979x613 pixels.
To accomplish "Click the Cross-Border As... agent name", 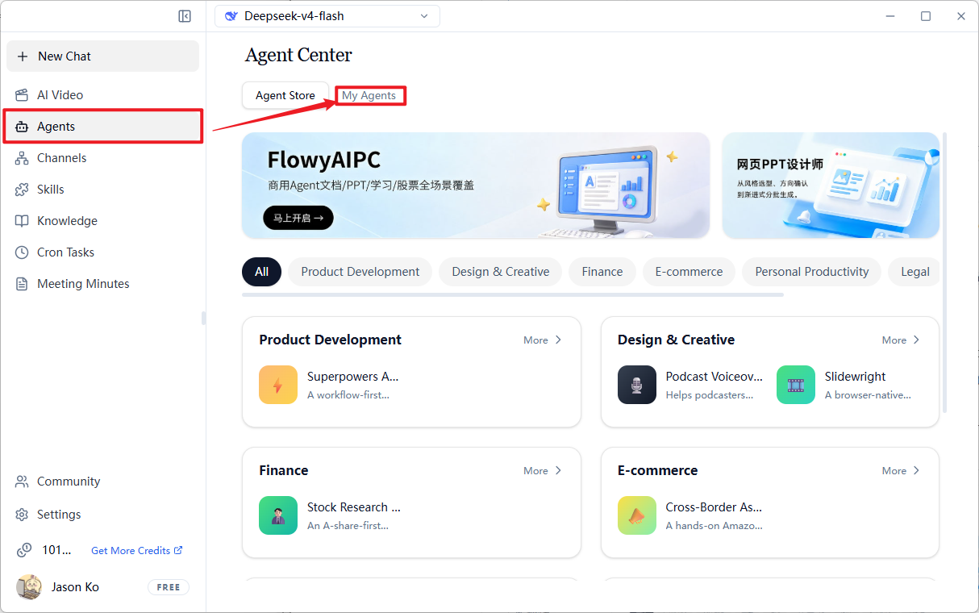I will [x=714, y=507].
